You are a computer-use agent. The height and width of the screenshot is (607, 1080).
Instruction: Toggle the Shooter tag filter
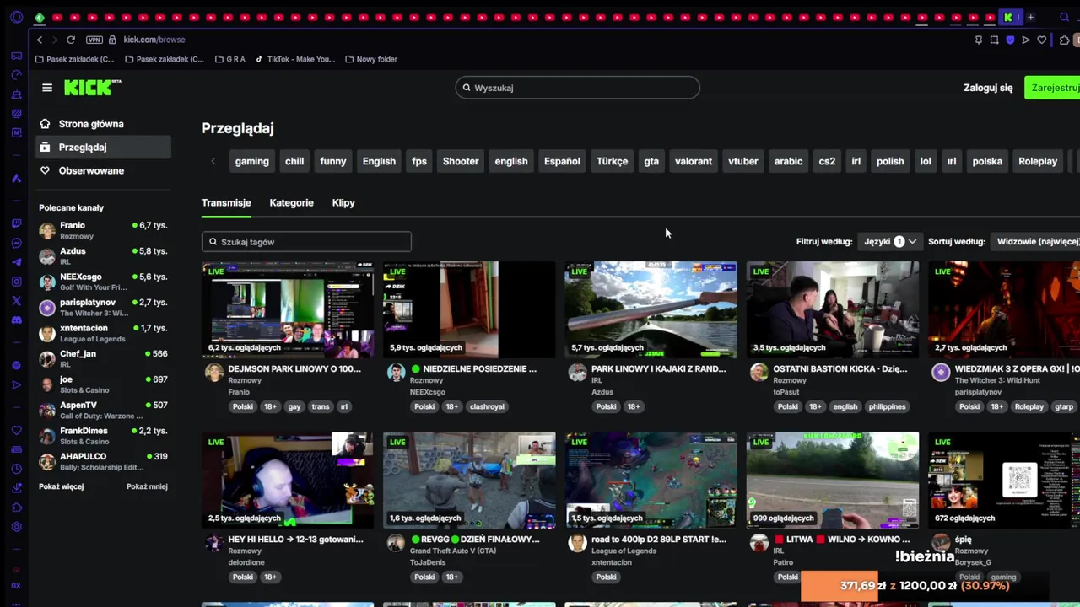(461, 161)
